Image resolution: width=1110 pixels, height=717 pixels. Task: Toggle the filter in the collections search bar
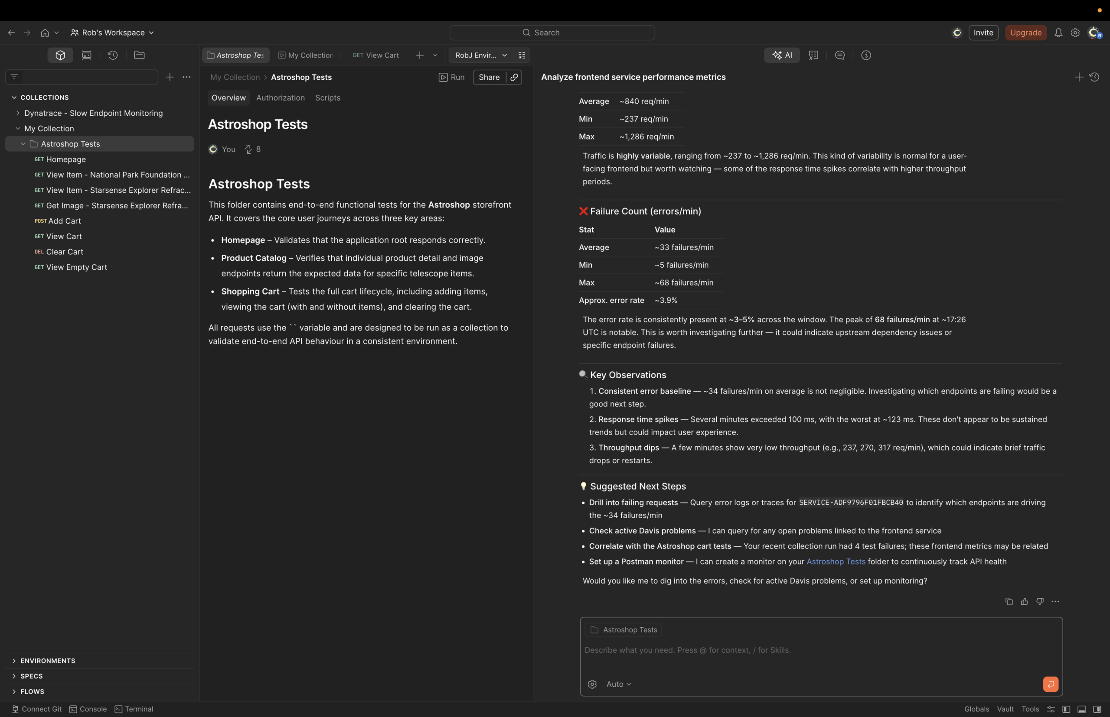(x=14, y=77)
